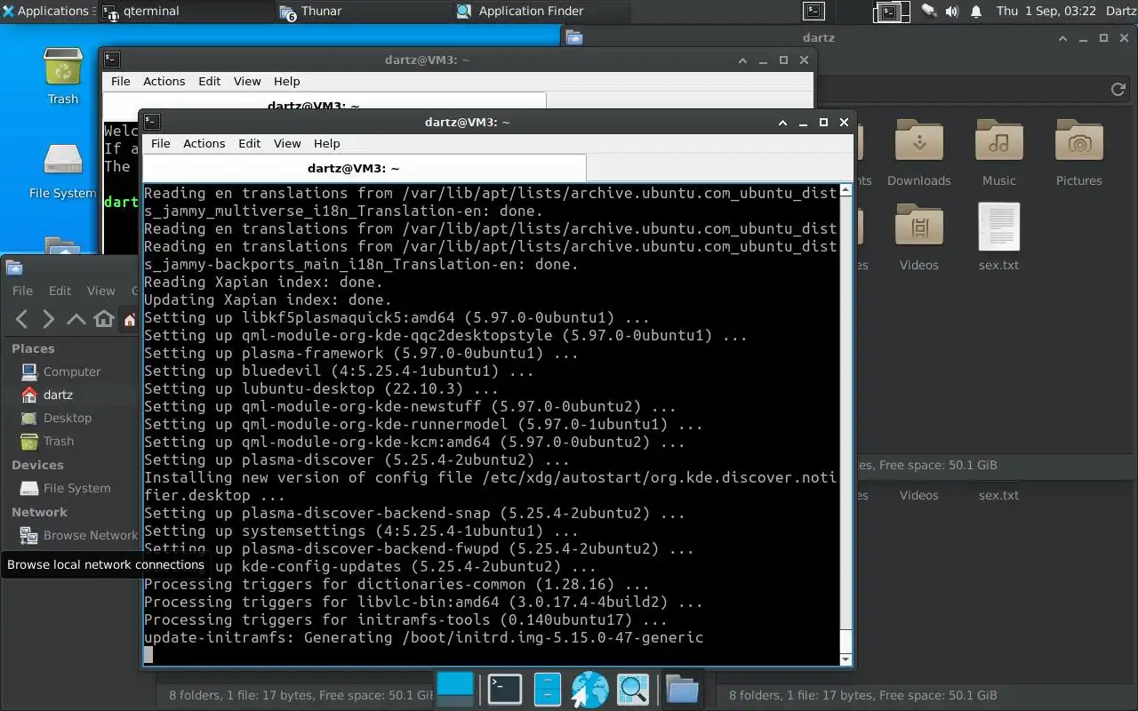Open the Music folder in right Thunar window
The height and width of the screenshot is (711, 1138).
[998, 153]
